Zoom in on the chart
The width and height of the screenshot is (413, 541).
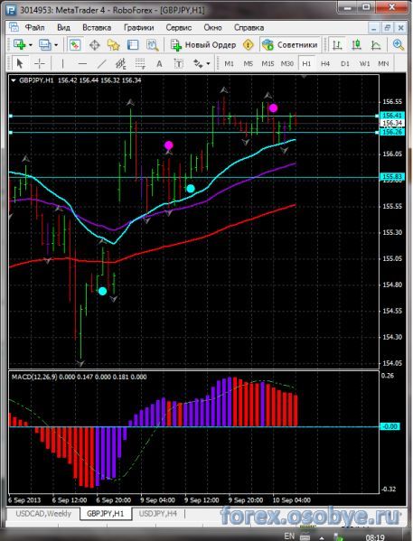pos(399,45)
